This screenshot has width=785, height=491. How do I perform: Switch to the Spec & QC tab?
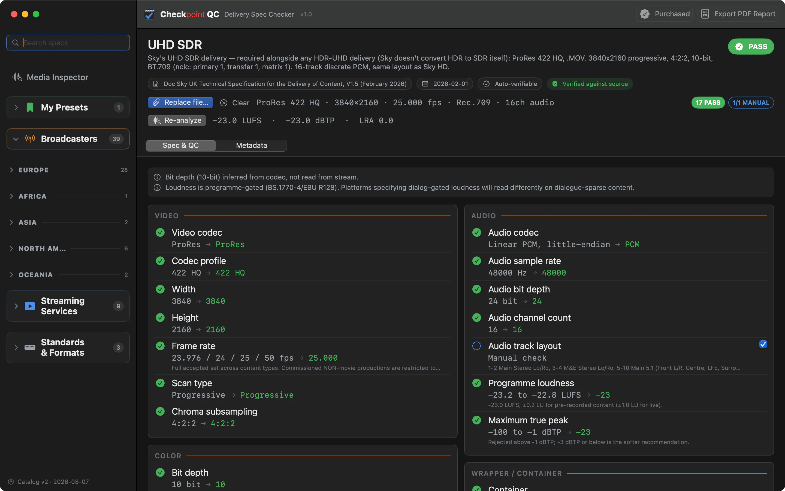pyautogui.click(x=181, y=145)
